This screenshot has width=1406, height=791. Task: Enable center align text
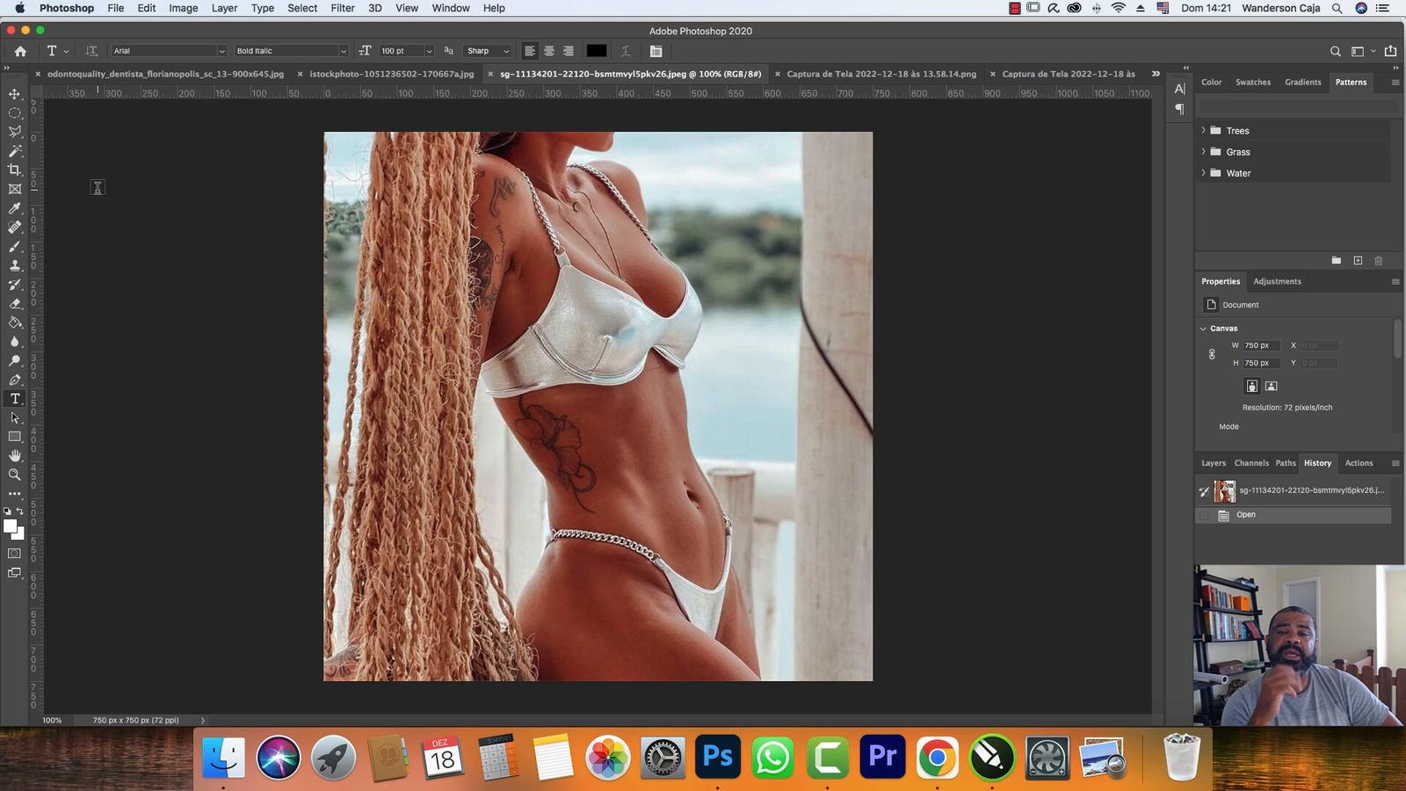(549, 51)
